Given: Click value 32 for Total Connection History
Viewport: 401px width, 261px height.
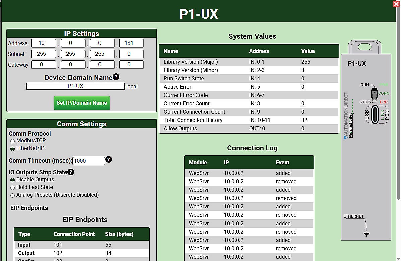Looking at the screenshot, I should coord(304,120).
